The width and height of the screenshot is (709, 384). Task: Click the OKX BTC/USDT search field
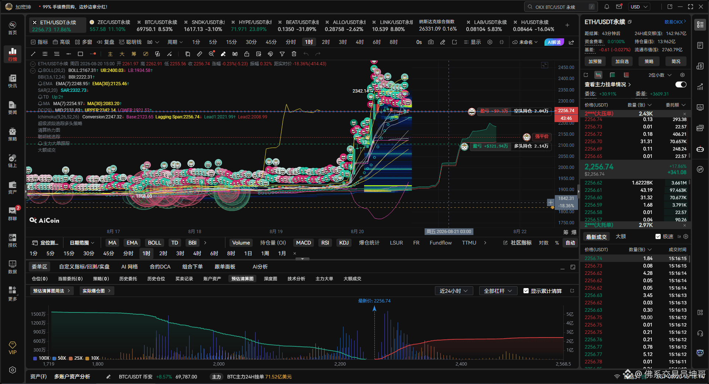pyautogui.click(x=561, y=7)
